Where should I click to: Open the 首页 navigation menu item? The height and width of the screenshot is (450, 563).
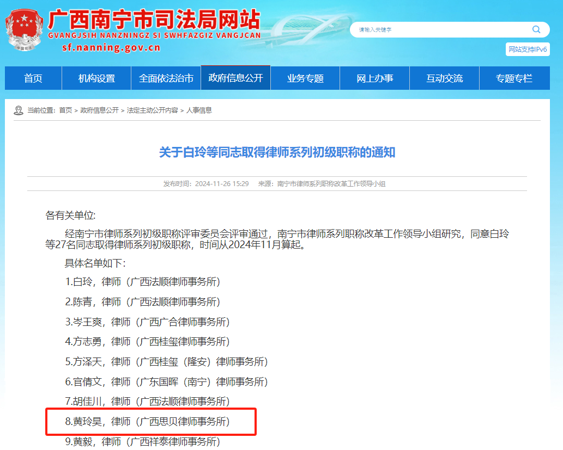coord(33,78)
